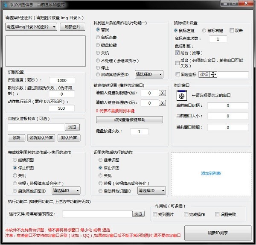Open the 请选择img目录下的图片 dropdown
Viewport: 256px width, 245px height.
[31, 27]
